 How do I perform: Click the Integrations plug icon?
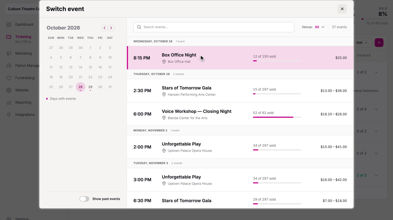point(9,115)
